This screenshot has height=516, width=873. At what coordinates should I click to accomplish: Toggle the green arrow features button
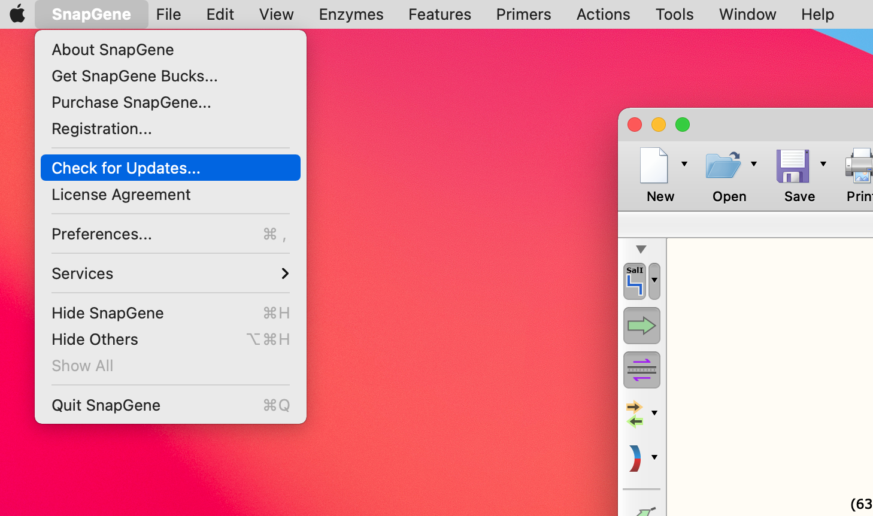click(x=641, y=326)
